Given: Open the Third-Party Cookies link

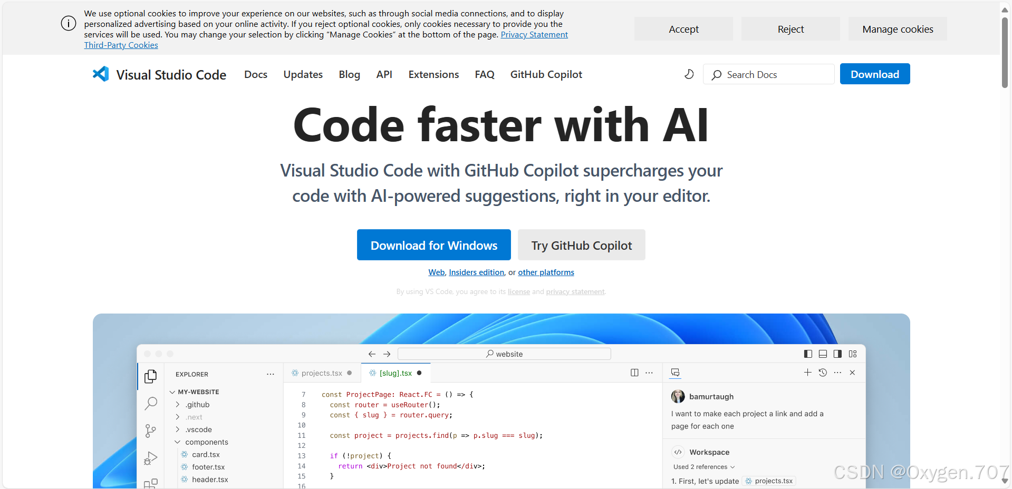Looking at the screenshot, I should [x=121, y=45].
